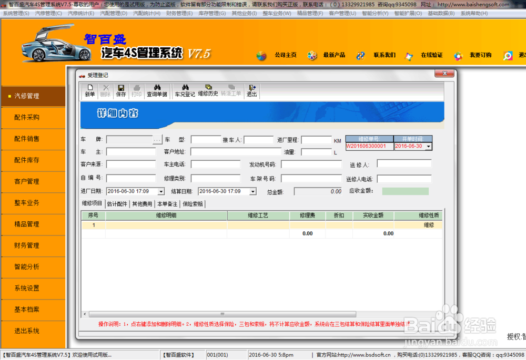Open 车况登记 vehicle condition registration
Screen dimensions: 526x360
point(185,90)
